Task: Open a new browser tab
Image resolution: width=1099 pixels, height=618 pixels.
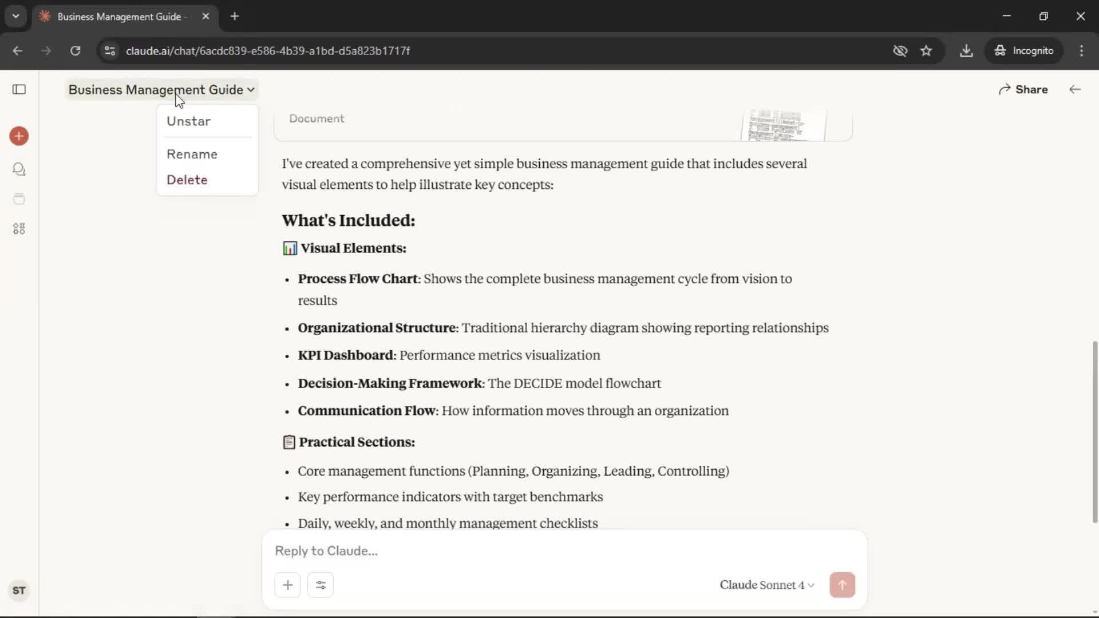Action: 235,16
